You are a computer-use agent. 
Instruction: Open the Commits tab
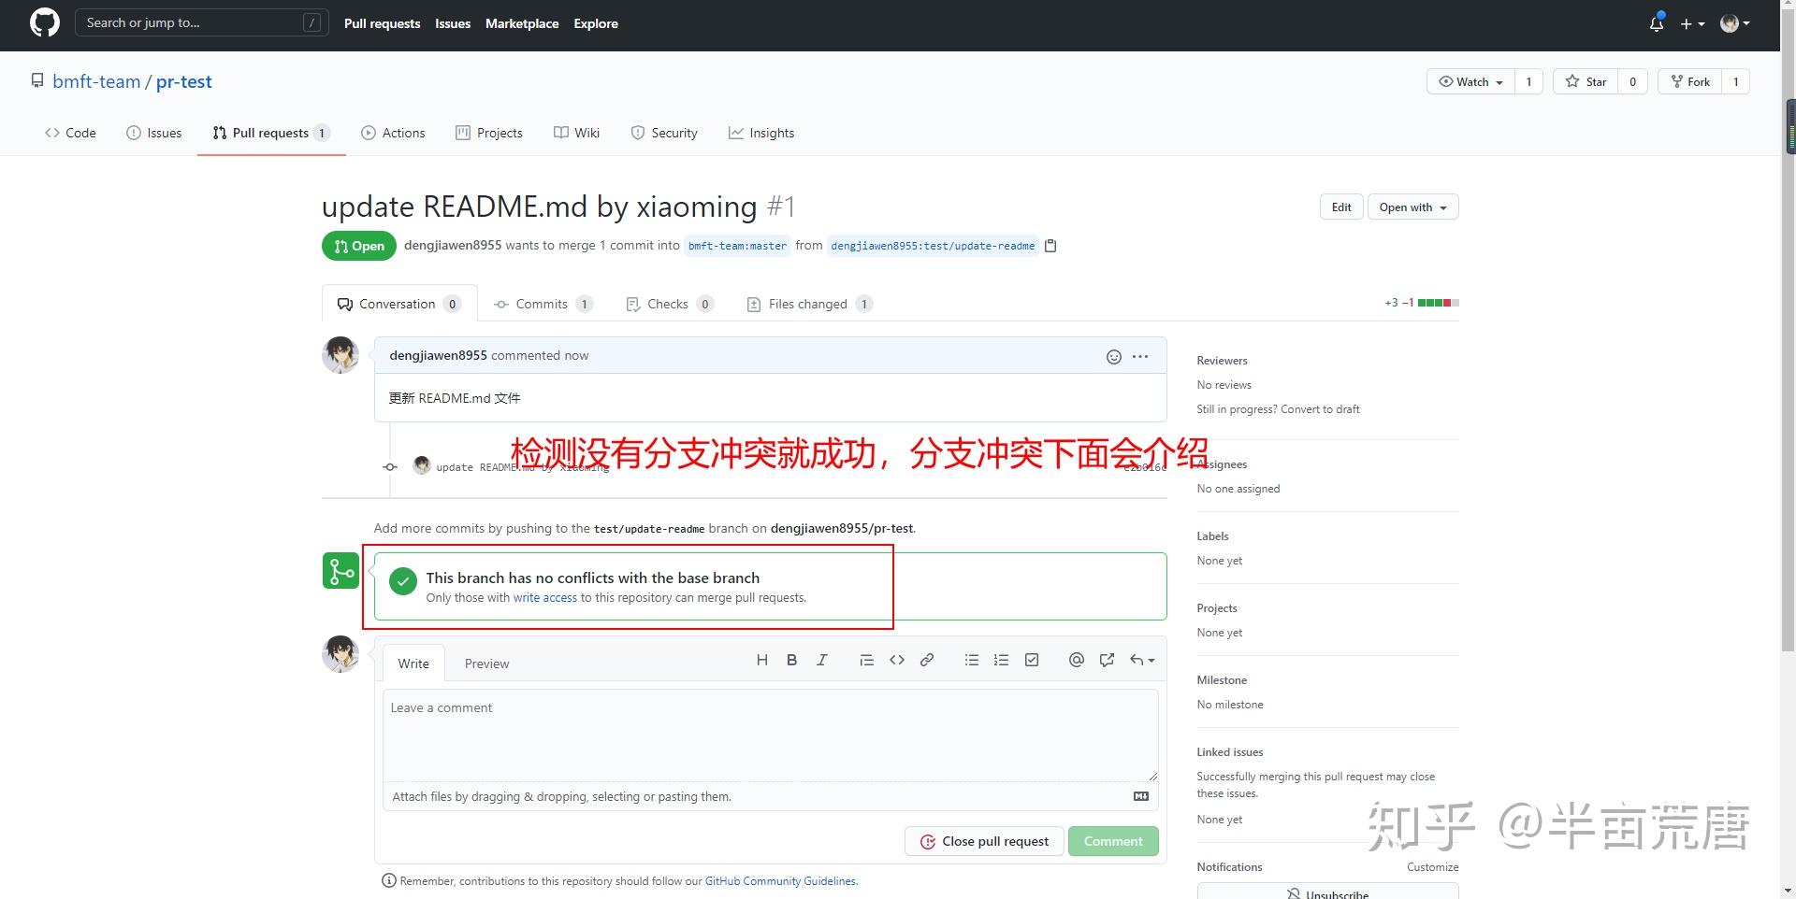pyautogui.click(x=543, y=304)
